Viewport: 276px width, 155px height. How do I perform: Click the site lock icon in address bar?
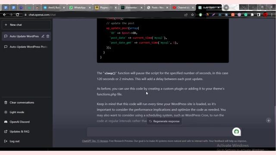tap(25, 15)
